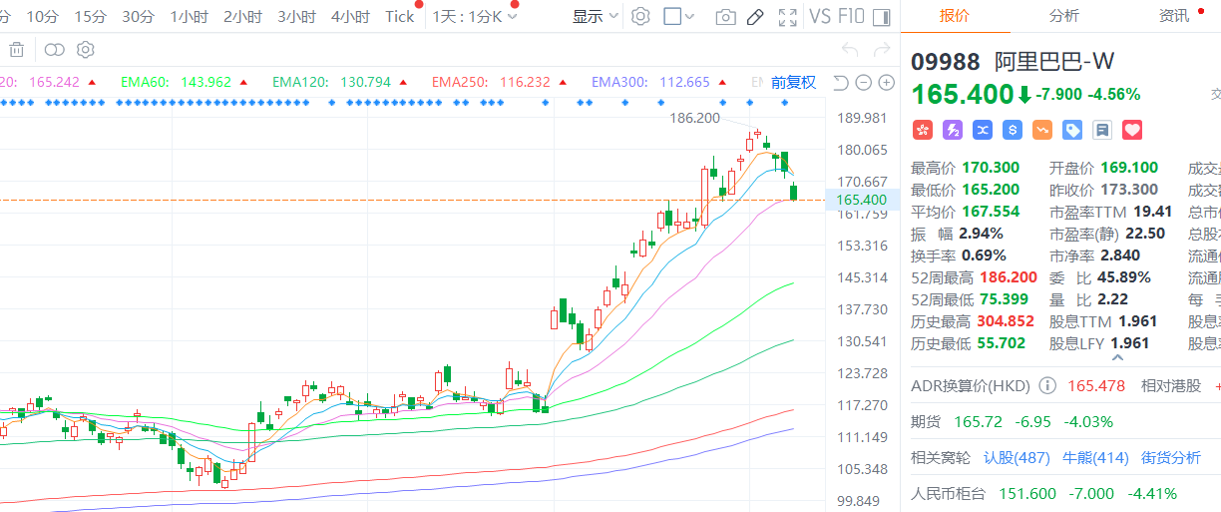Zoom in chart with plus circle
This screenshot has height=512, width=1221.
tap(885, 83)
